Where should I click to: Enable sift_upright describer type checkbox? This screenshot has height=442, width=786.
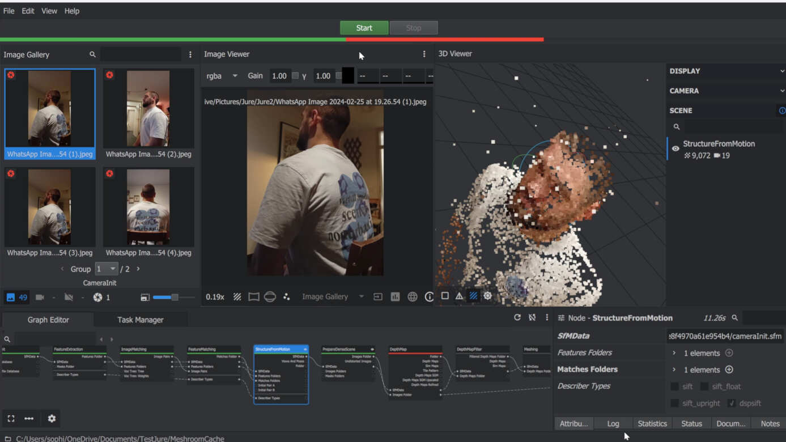point(674,403)
